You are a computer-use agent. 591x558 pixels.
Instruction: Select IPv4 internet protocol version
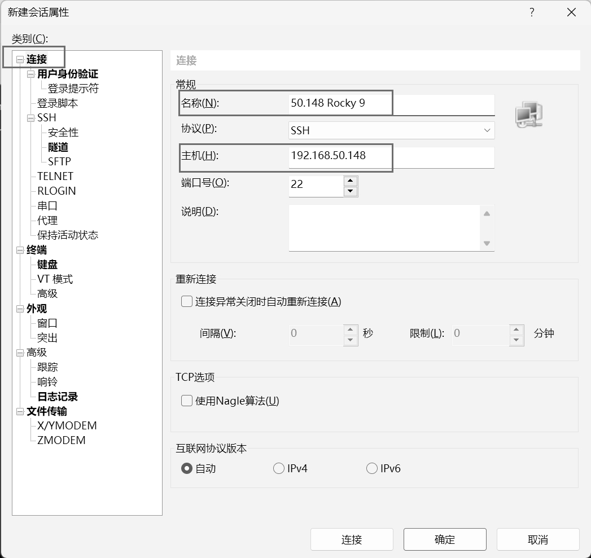point(279,468)
